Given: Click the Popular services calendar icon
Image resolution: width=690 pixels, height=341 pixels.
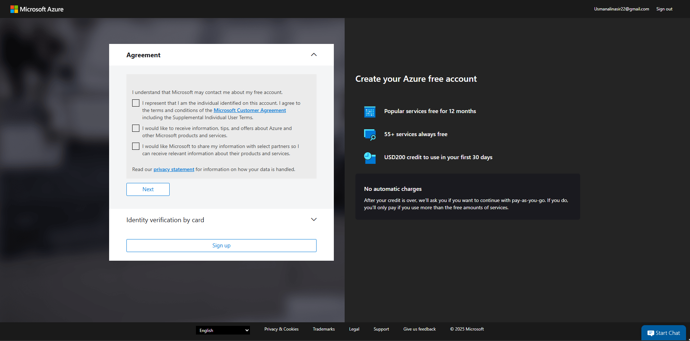Looking at the screenshot, I should 369,112.
